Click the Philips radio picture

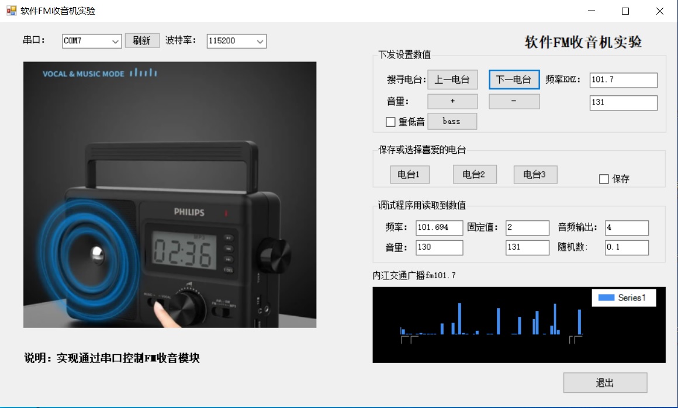(x=170, y=195)
